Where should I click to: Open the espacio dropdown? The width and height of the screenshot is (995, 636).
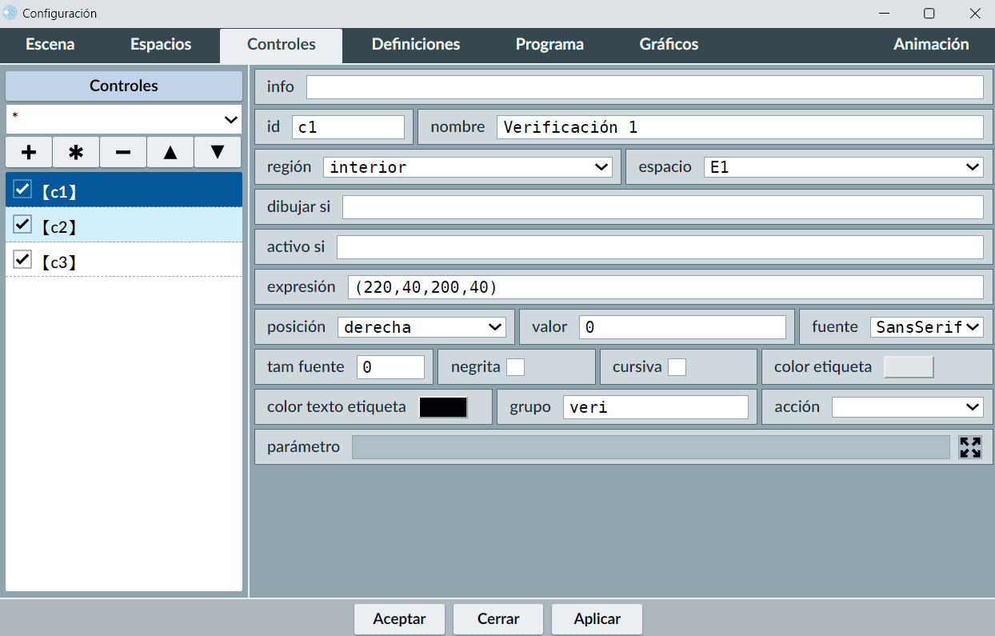pos(843,167)
